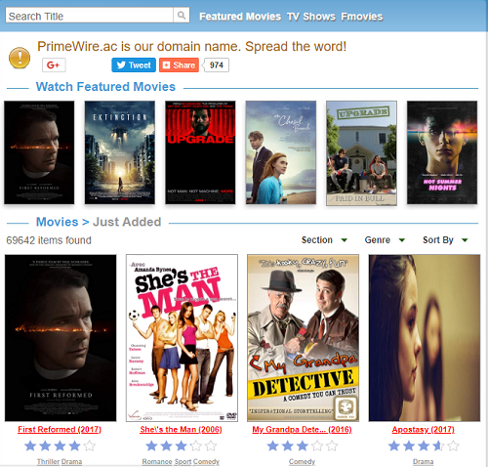Open the Fmovies menu link
Image resolution: width=488 pixels, height=467 pixels.
(x=362, y=17)
